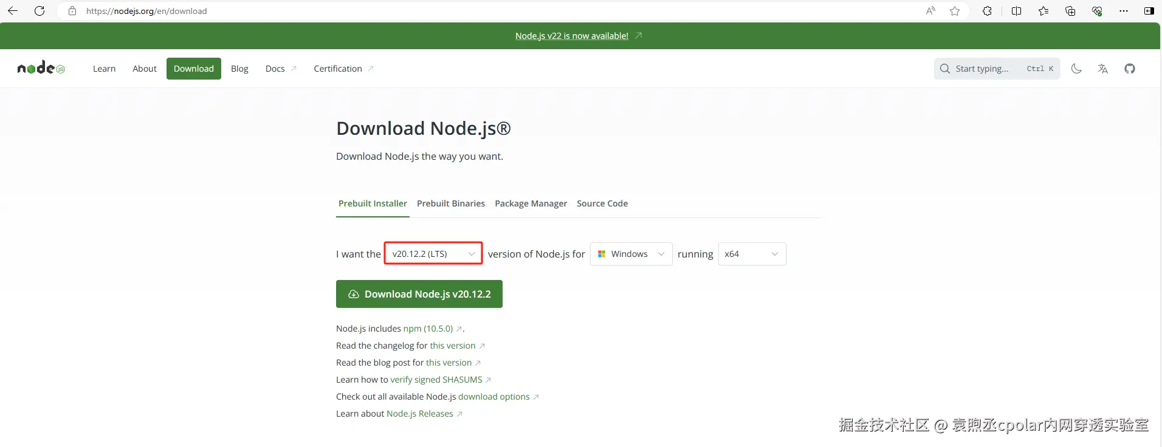Click the Node.js logo
Viewport: 1162px width, 447px height.
[x=41, y=68]
